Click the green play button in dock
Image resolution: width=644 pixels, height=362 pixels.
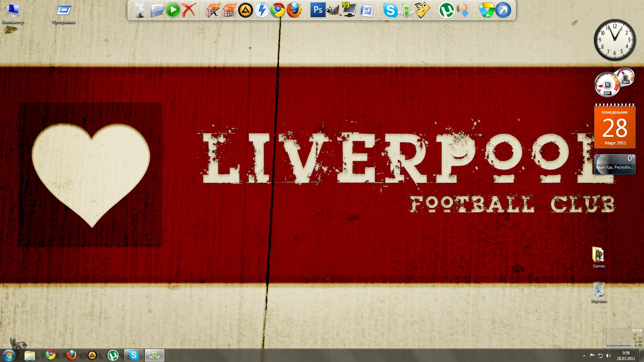click(x=173, y=10)
